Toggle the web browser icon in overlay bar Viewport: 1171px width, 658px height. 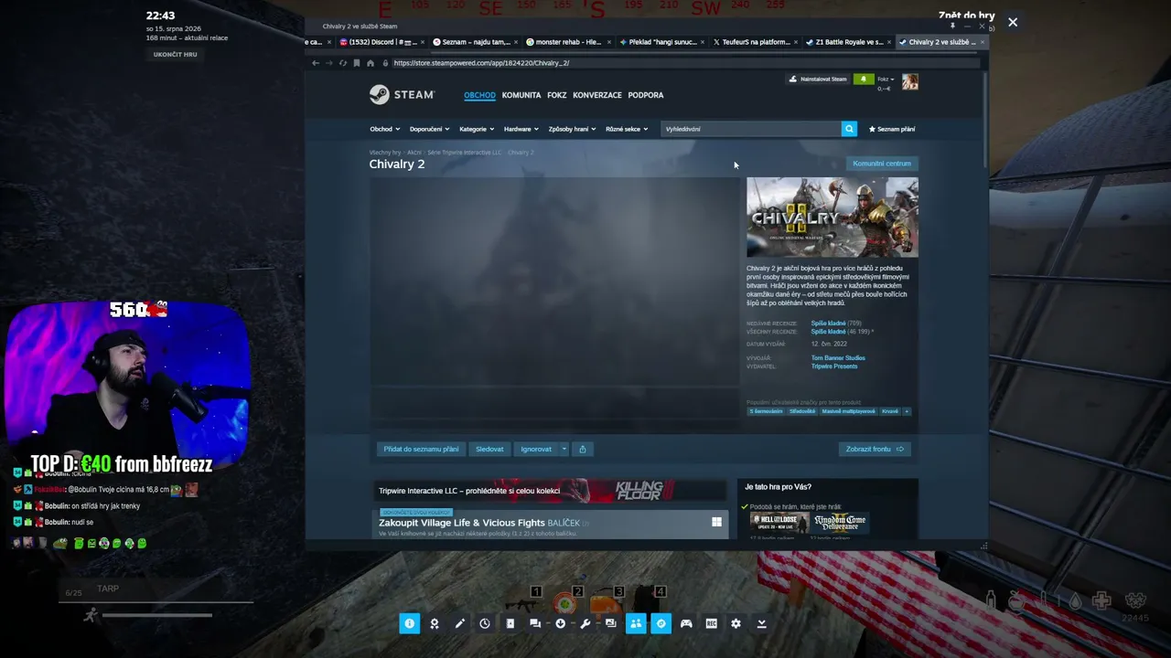point(661,623)
